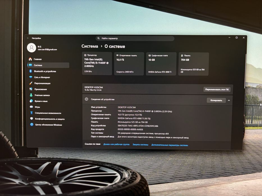Click Используется 525 GB из 704 GB row

(133, 122)
